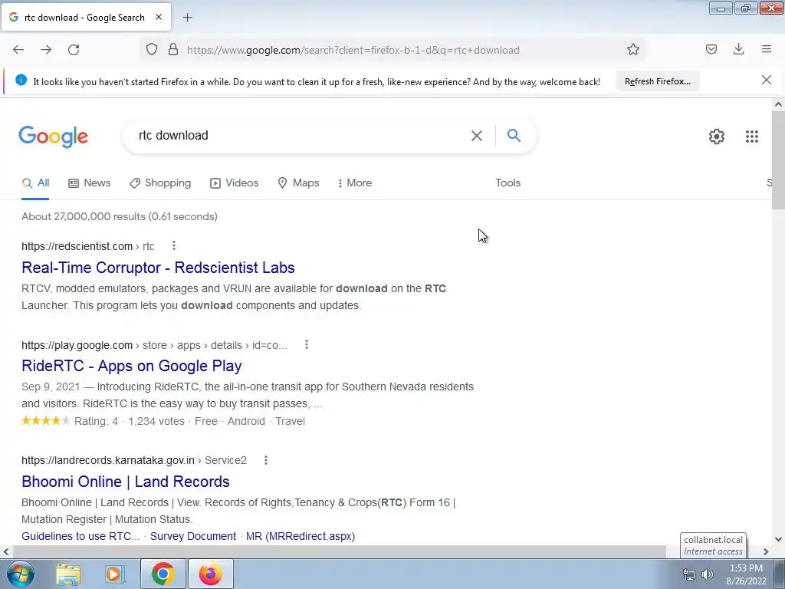The image size is (785, 589).
Task: Open Windows Explorer from taskbar
Action: pos(68,574)
